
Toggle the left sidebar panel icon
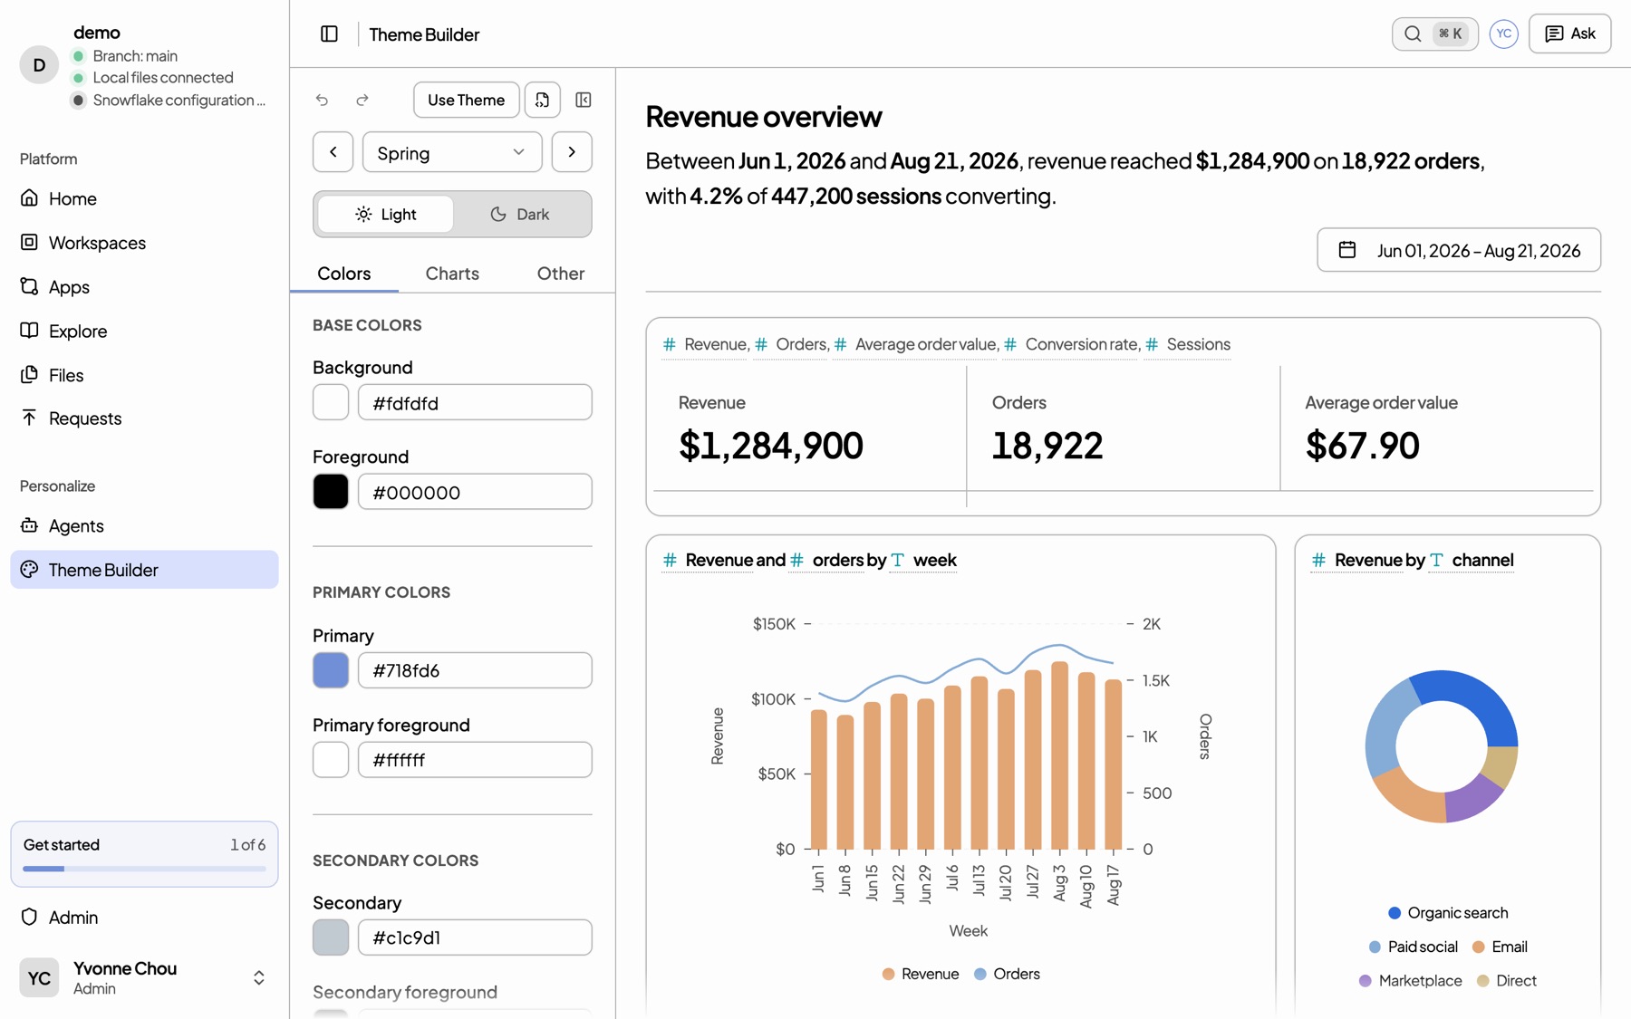(x=329, y=34)
